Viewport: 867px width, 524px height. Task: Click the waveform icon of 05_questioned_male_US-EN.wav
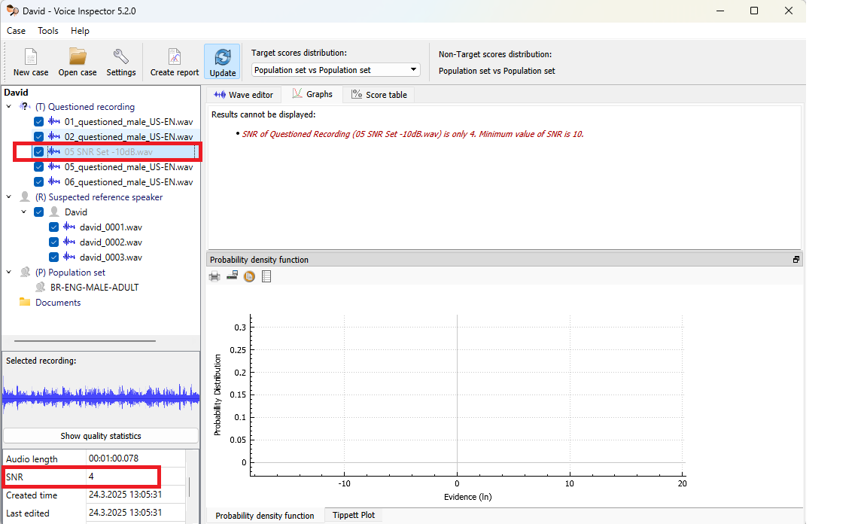54,166
